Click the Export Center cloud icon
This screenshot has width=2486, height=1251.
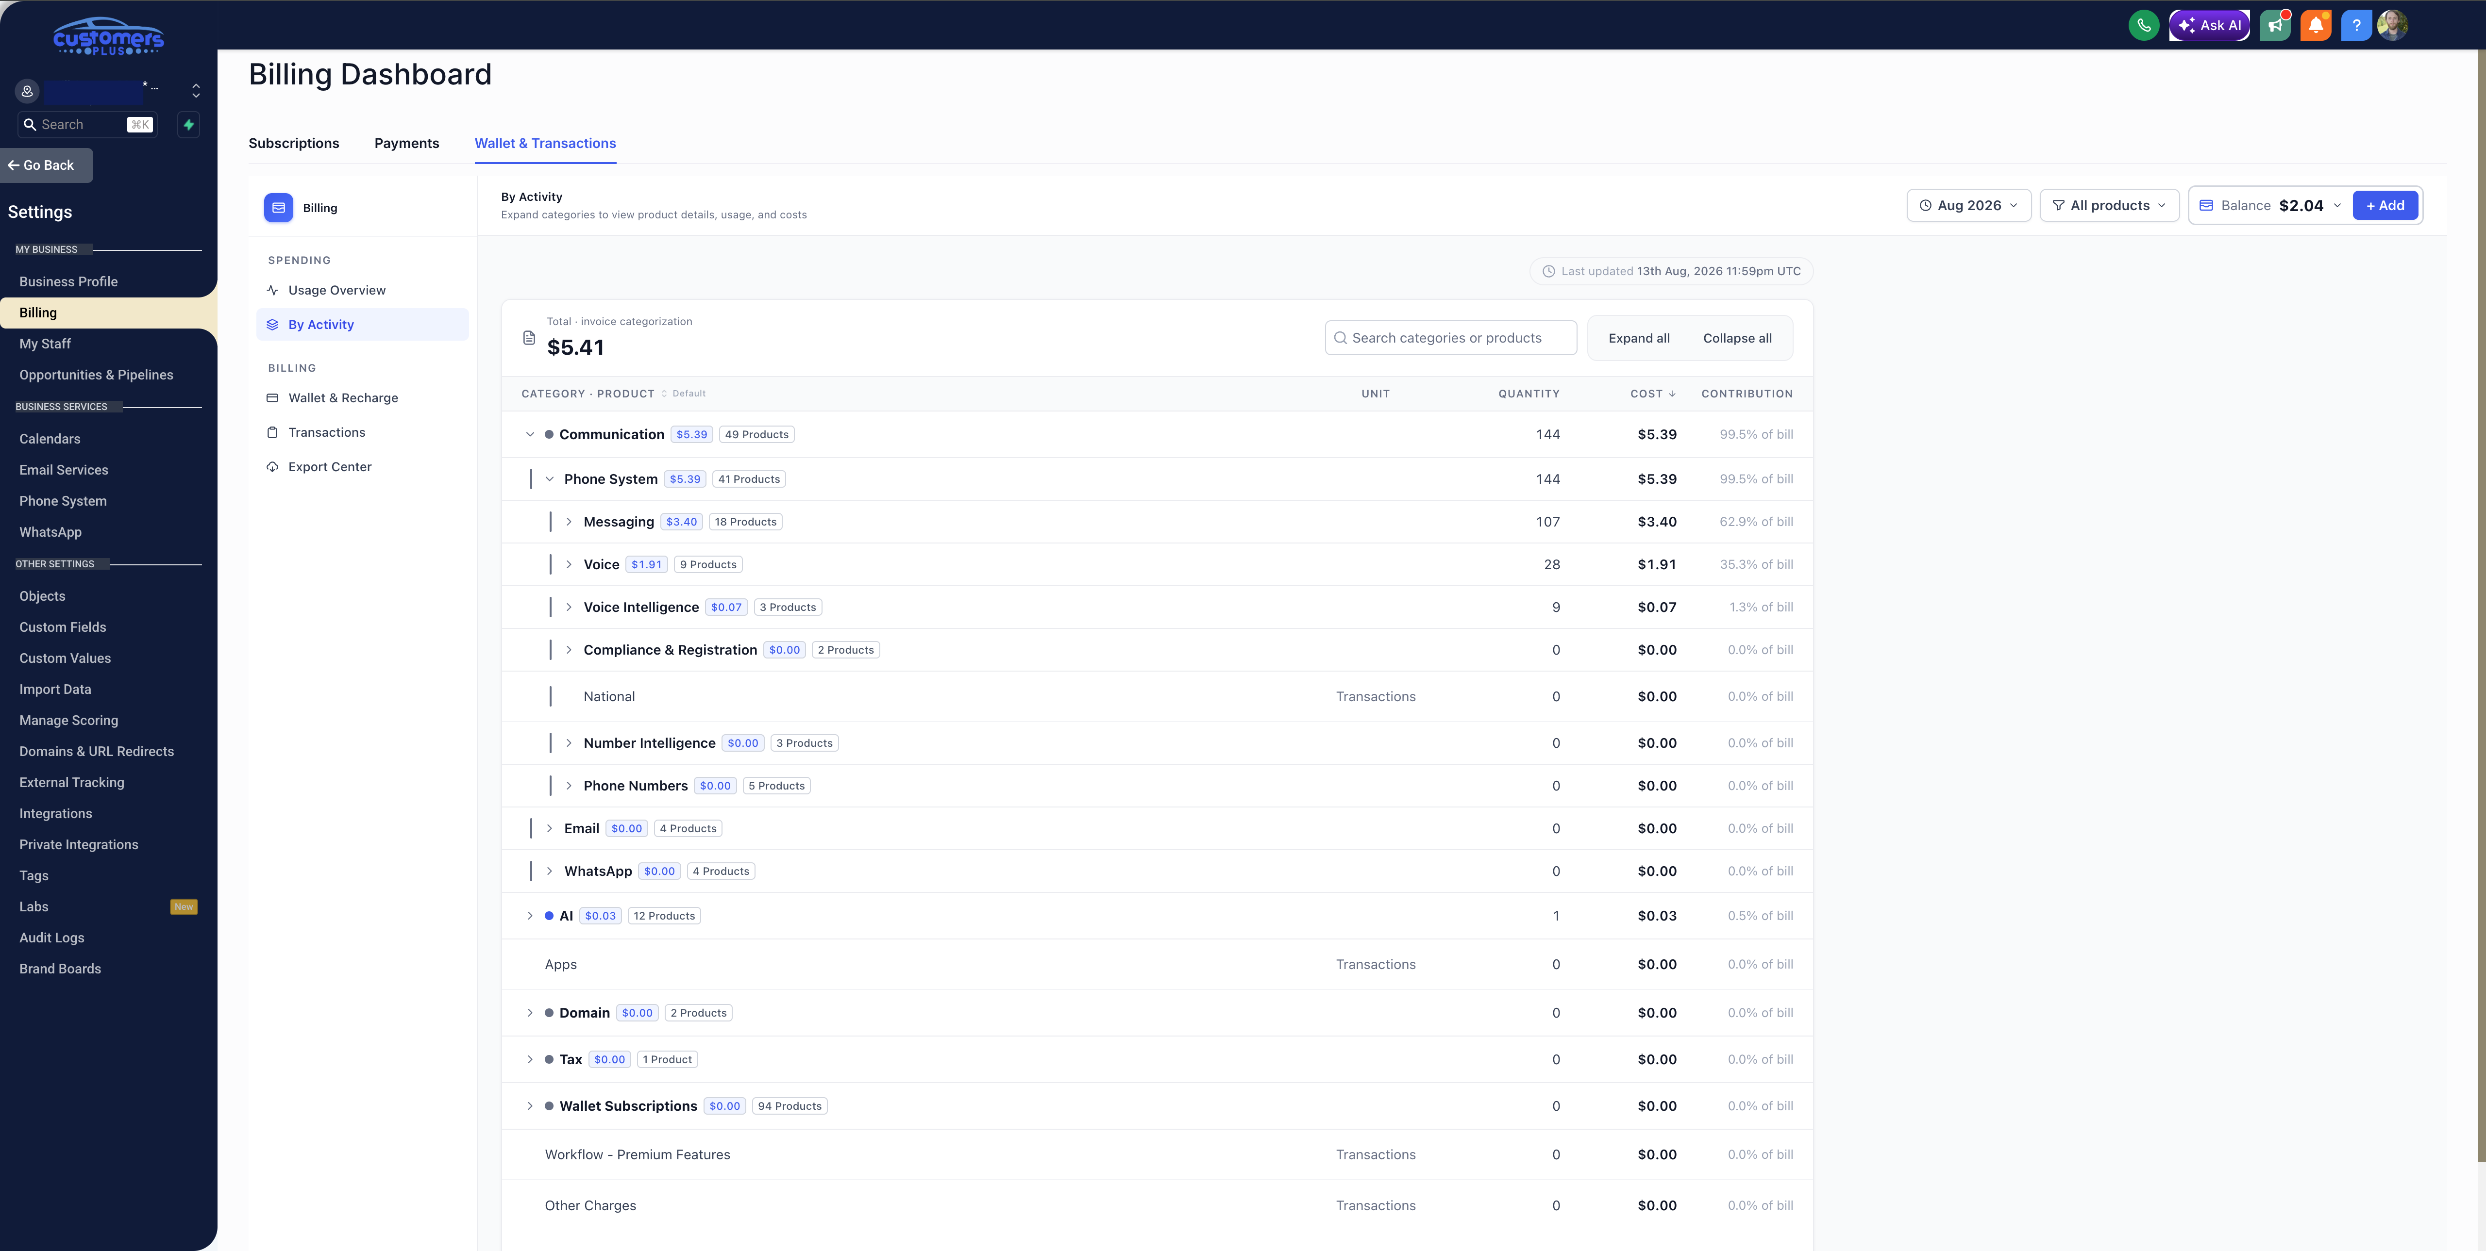(272, 467)
